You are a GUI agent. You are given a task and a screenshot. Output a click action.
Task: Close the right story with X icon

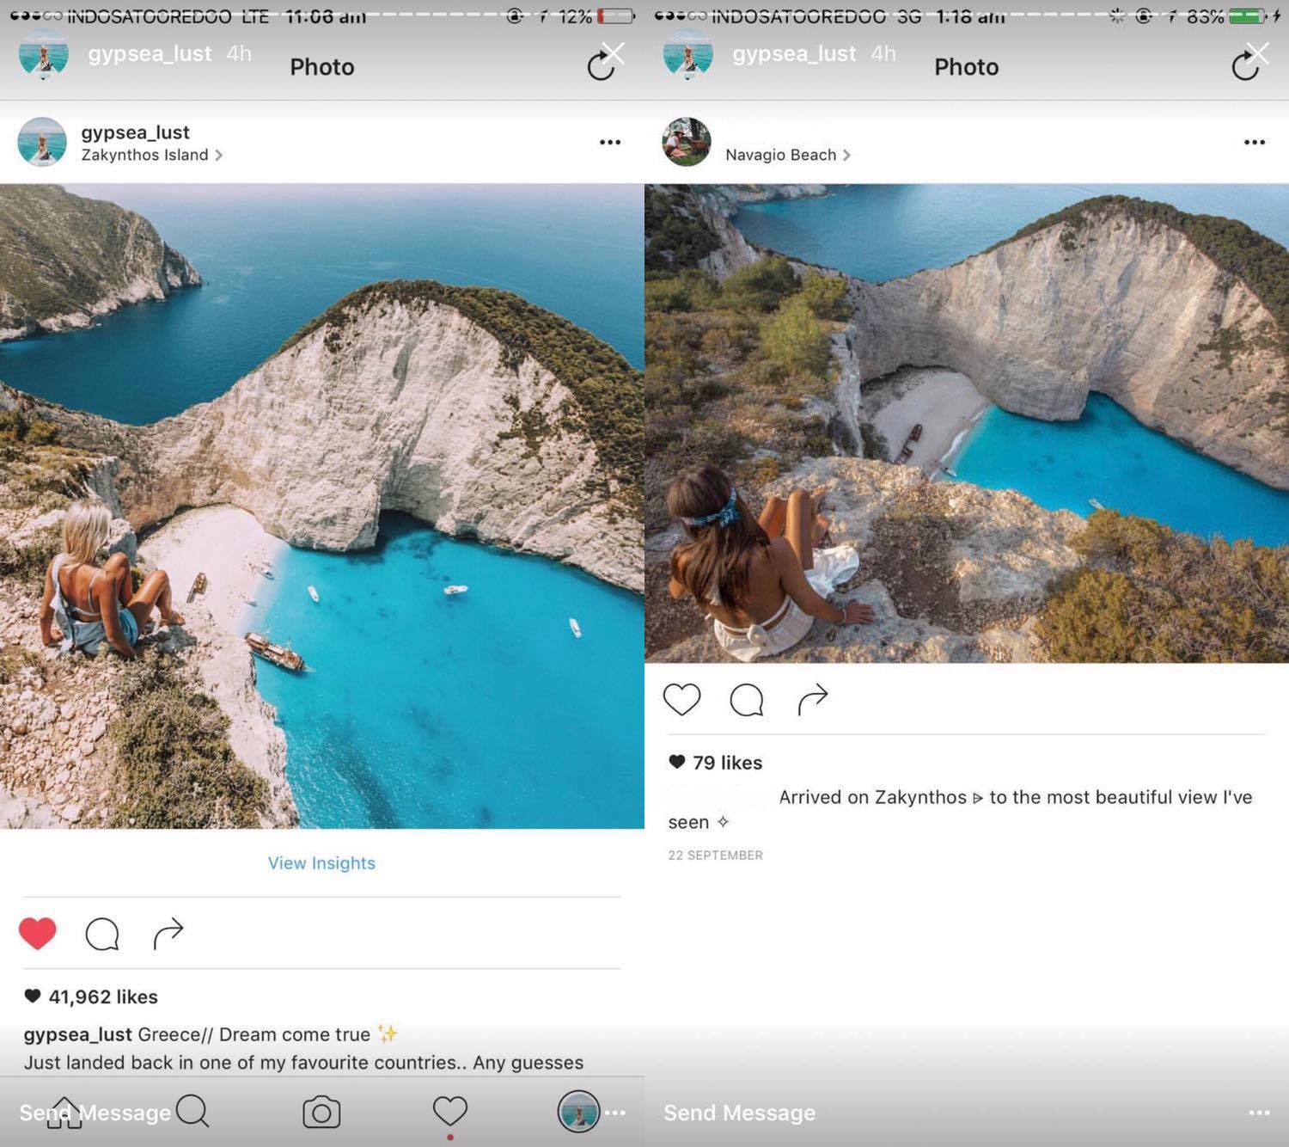[x=1258, y=53]
